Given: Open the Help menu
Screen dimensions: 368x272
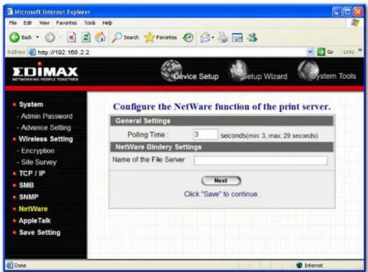Looking at the screenshot, I should 107,23.
